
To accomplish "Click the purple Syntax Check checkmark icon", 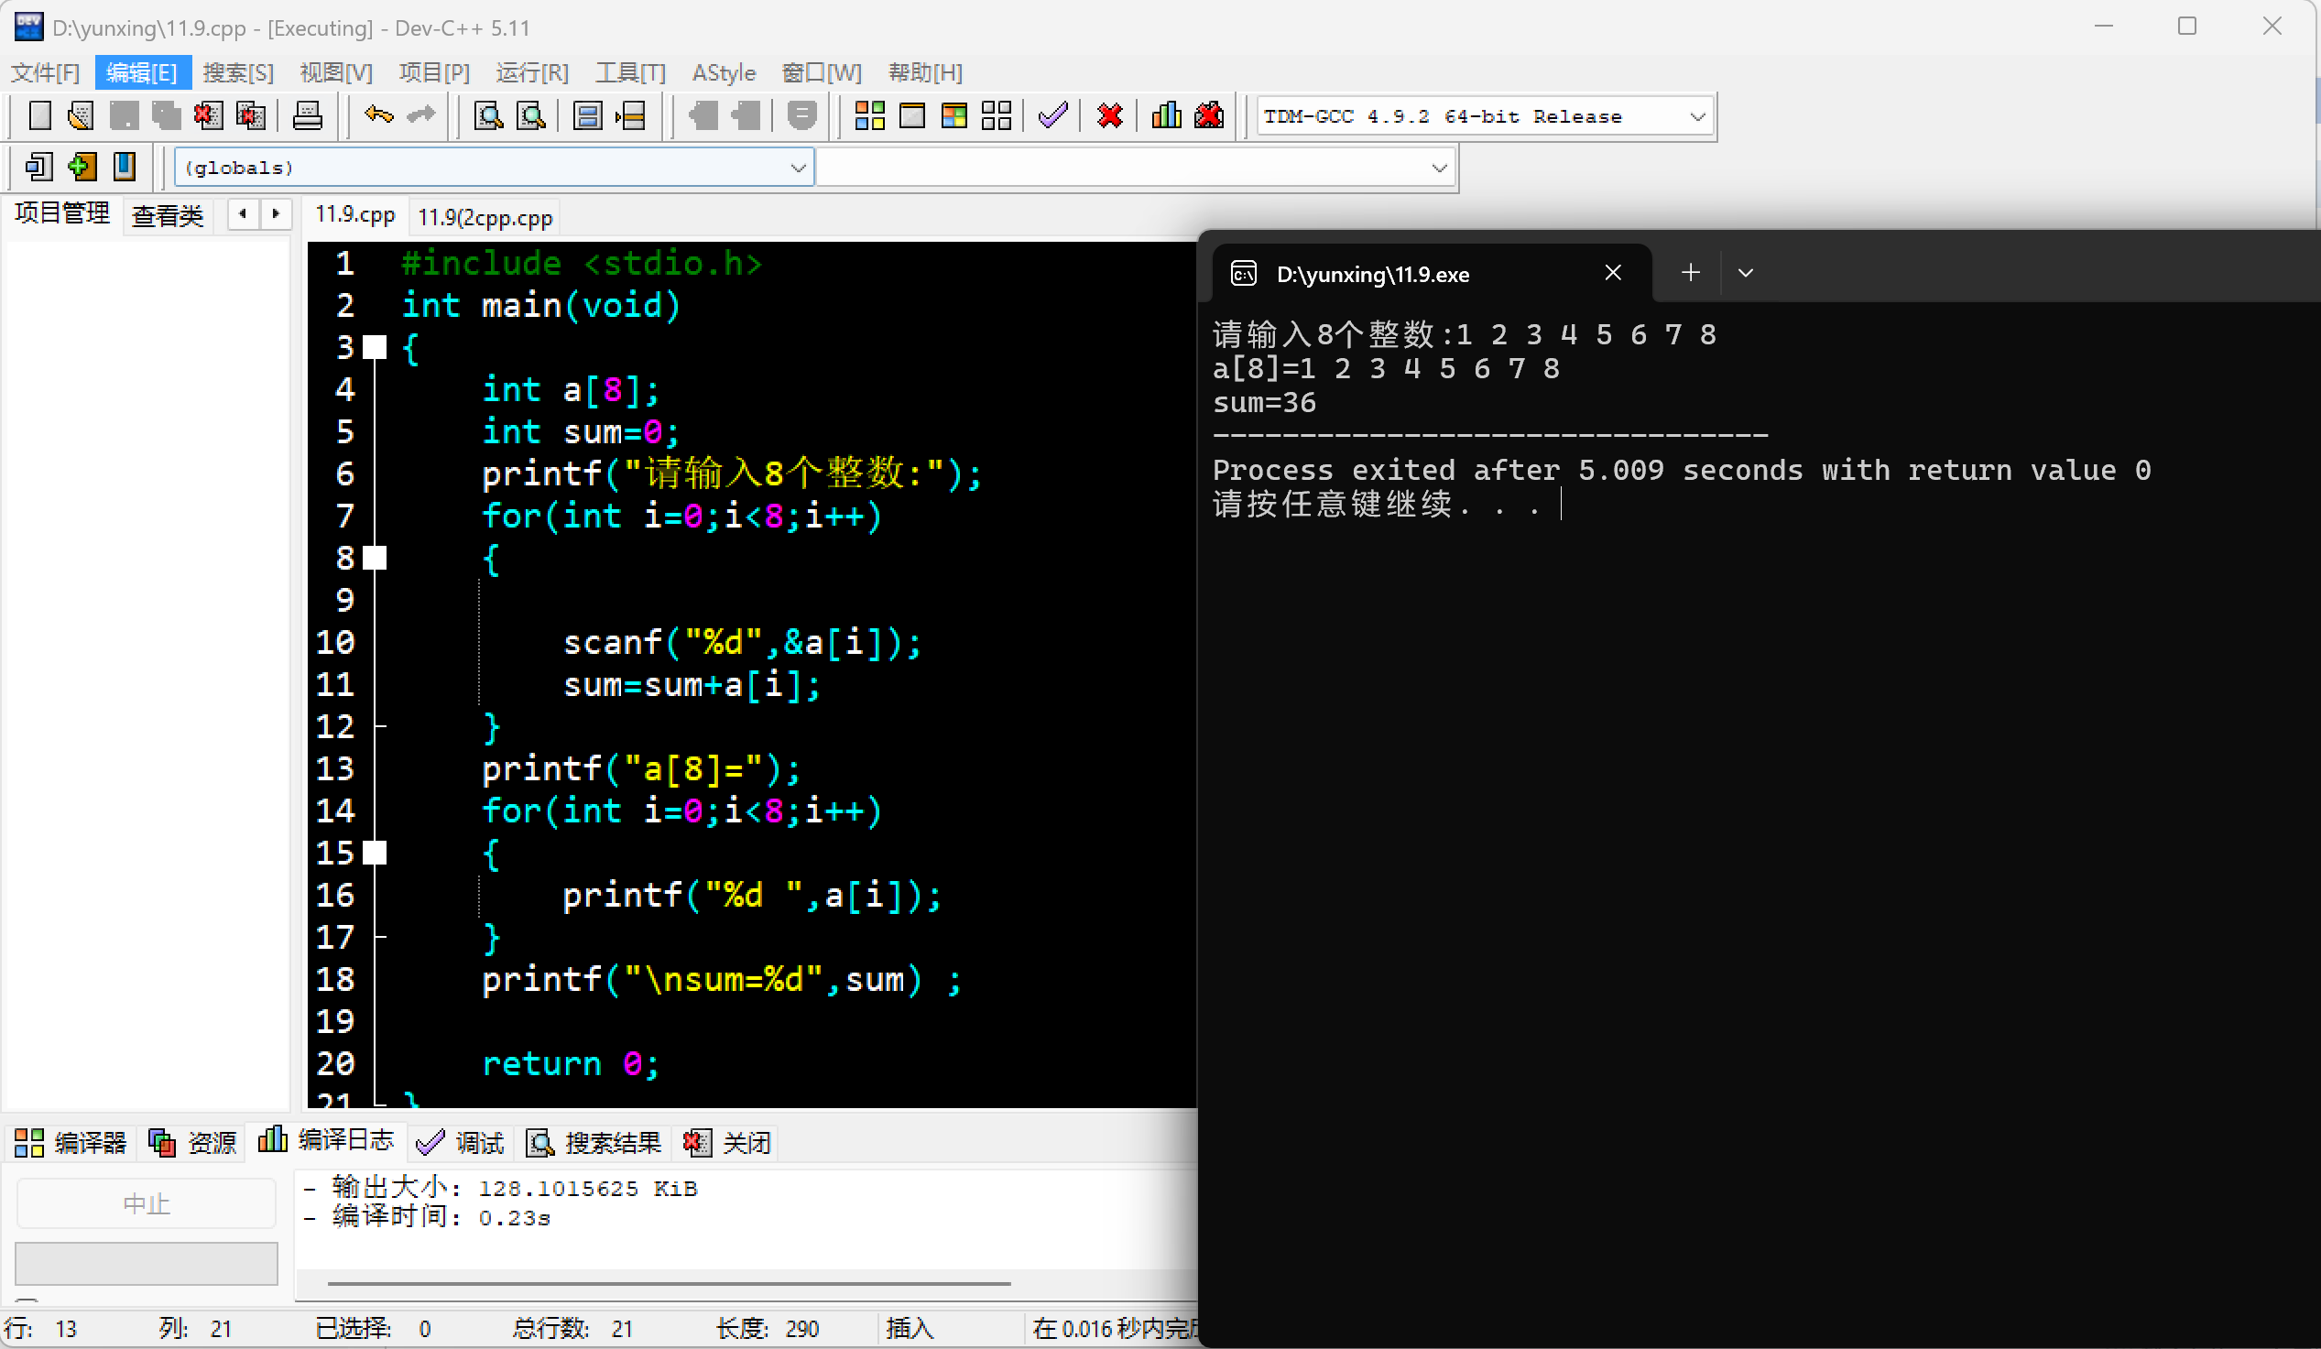I will pos(1052,116).
